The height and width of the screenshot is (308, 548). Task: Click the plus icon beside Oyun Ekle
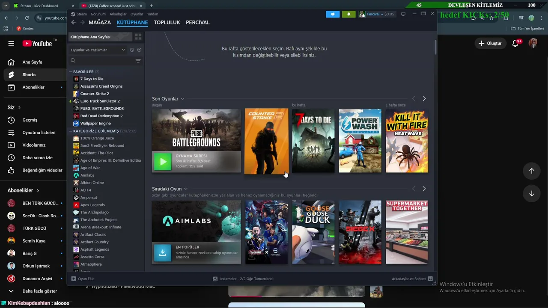74,278
